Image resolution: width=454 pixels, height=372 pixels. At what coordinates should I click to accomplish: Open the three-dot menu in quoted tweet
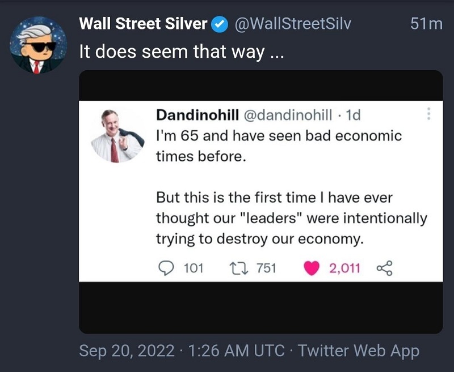[429, 114]
